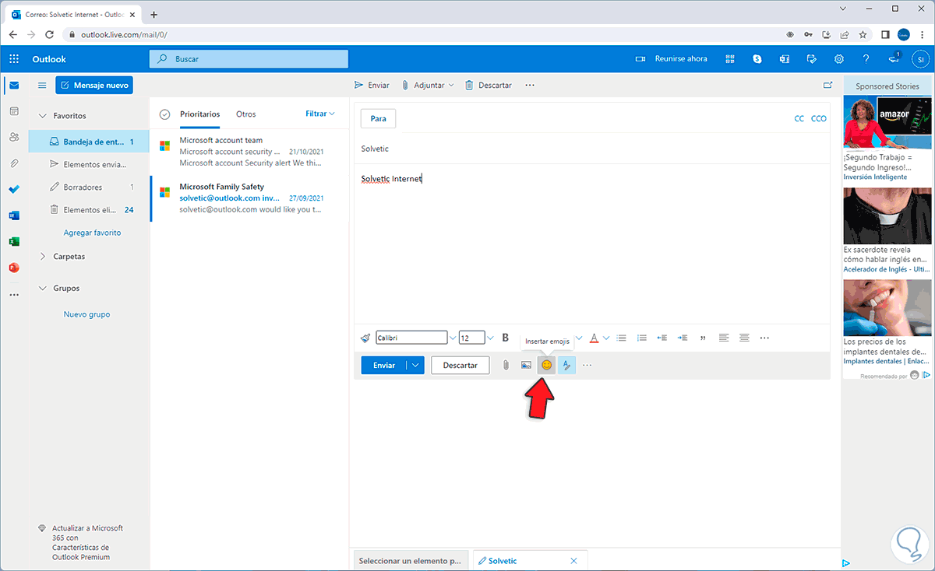Add CC recipients link
Image resolution: width=935 pixels, height=571 pixels.
click(799, 119)
